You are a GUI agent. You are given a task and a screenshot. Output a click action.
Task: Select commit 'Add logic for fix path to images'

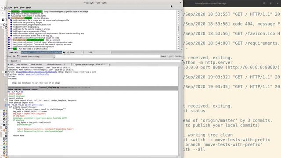[32, 29]
